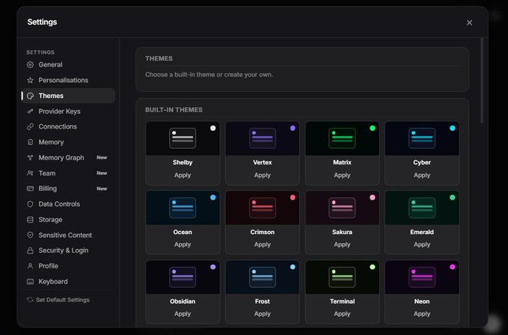
Task: Apply the Shelby theme
Action: 183,175
